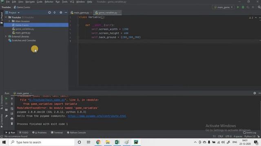Toggle soft-wrap in Run console
The image size is (261, 146).
[x=12, y=109]
